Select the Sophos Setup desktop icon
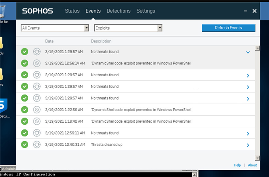Image resolution: width=269 pixels, height=177 pixels. tap(4, 108)
